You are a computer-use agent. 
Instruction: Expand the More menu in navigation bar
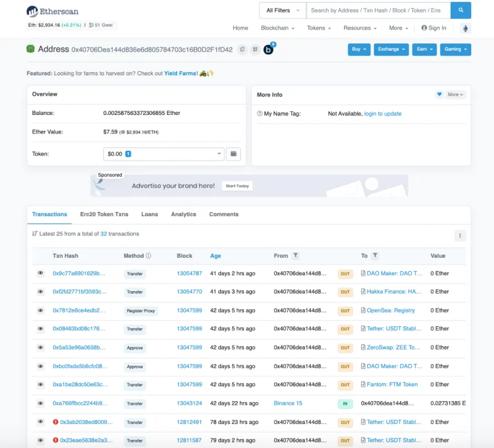tap(398, 28)
